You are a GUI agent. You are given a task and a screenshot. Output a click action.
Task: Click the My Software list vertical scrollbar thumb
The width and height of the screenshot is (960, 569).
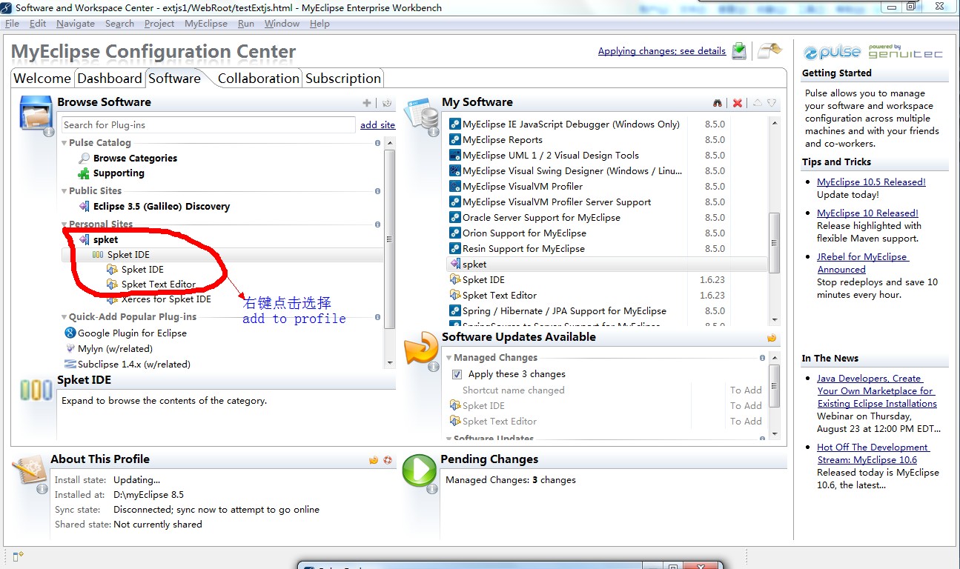(x=774, y=243)
